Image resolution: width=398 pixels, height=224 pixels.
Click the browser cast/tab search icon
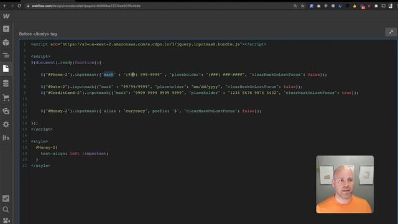tap(384, 6)
